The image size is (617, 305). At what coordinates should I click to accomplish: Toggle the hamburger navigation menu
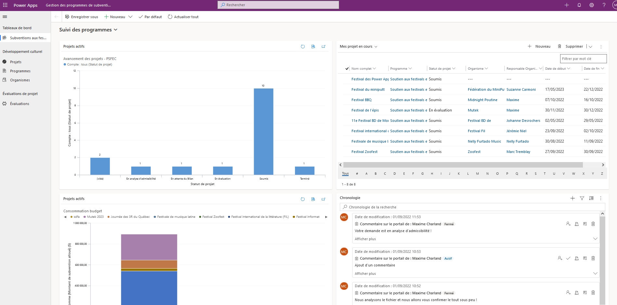click(5, 17)
